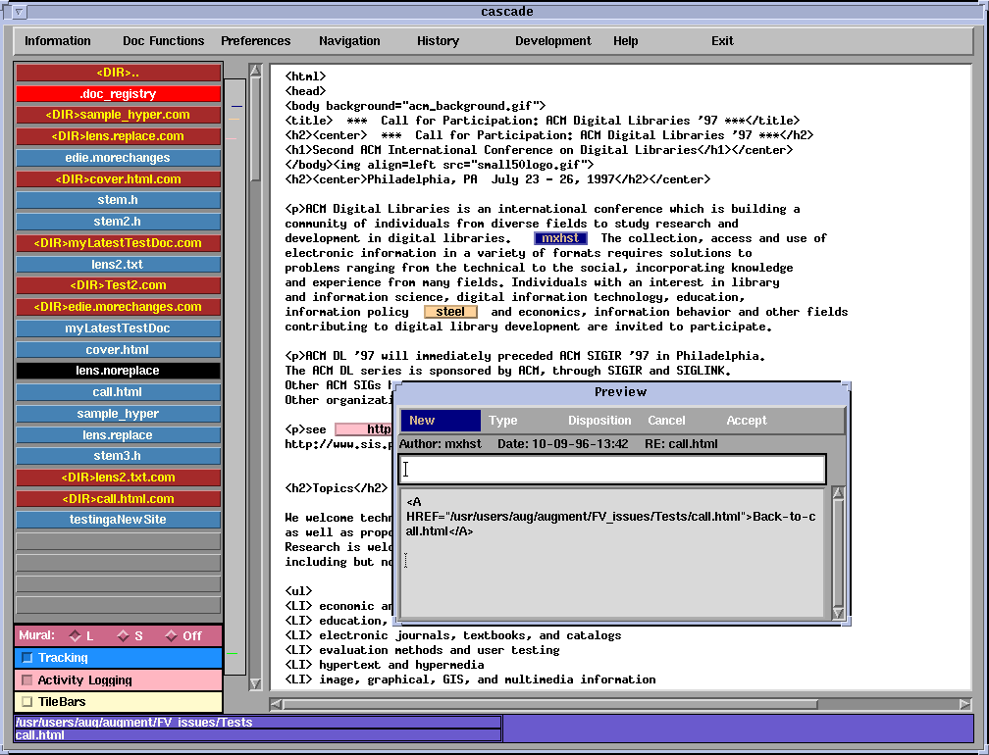Screen dimensions: 989x755
Task: Click the call.html filename field in the status area
Action: 258,734
